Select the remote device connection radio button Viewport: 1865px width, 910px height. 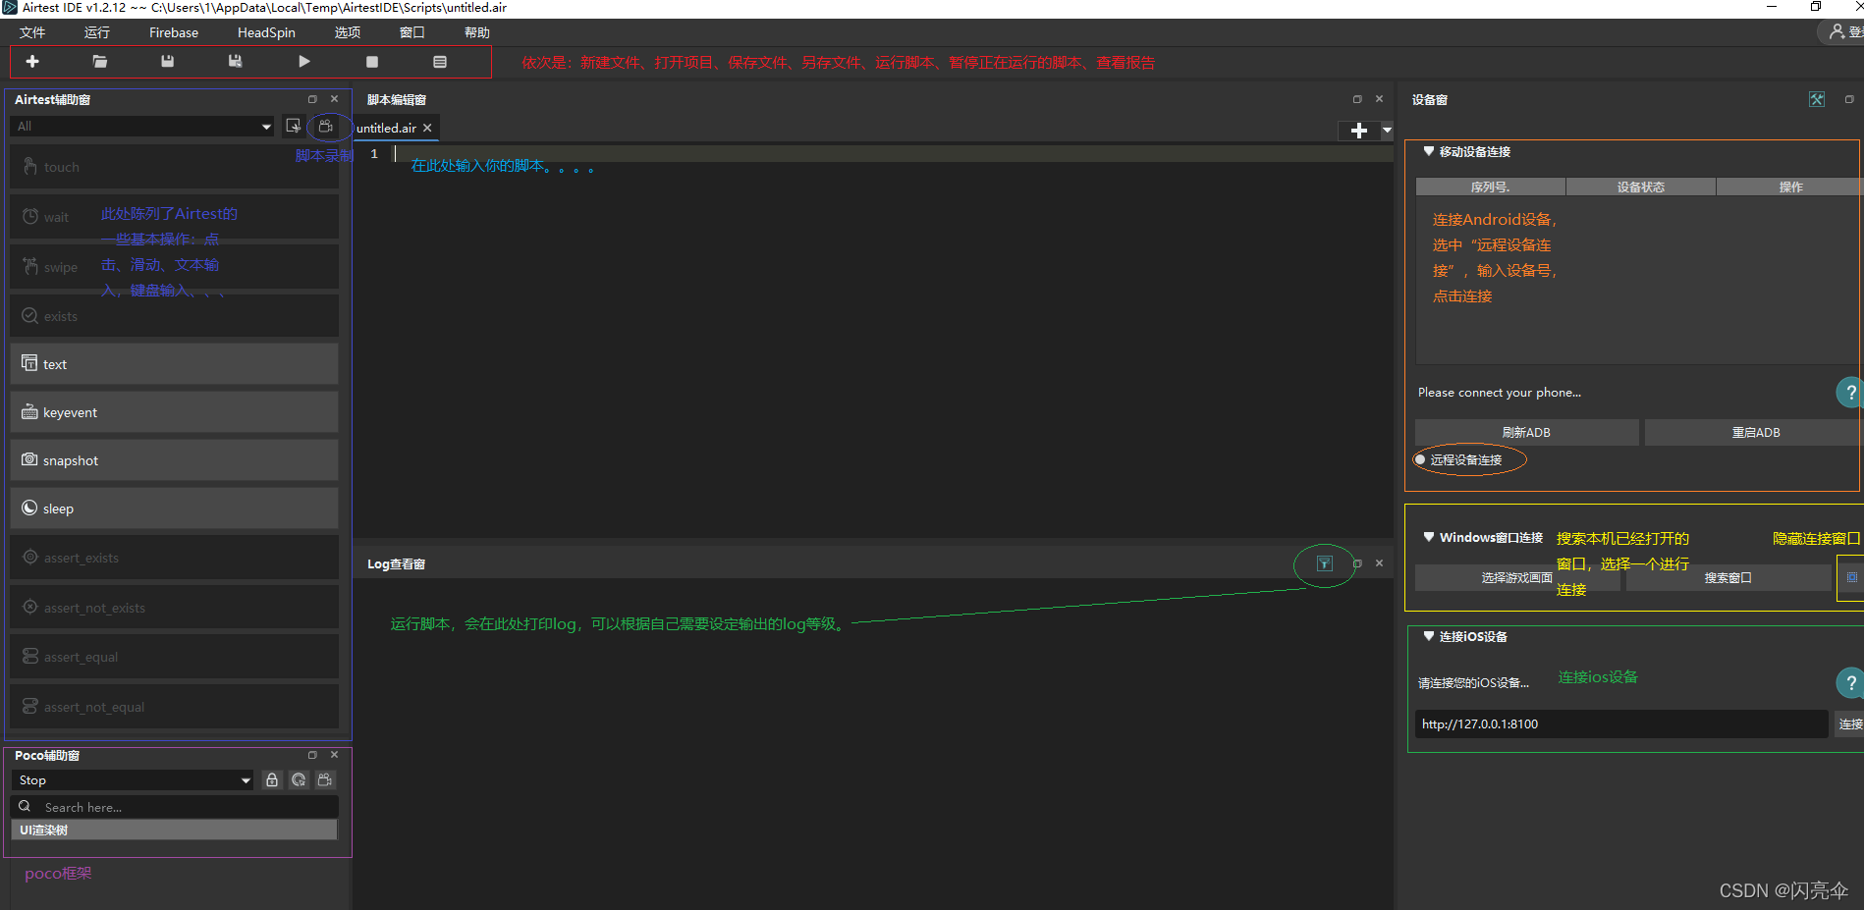[1420, 459]
